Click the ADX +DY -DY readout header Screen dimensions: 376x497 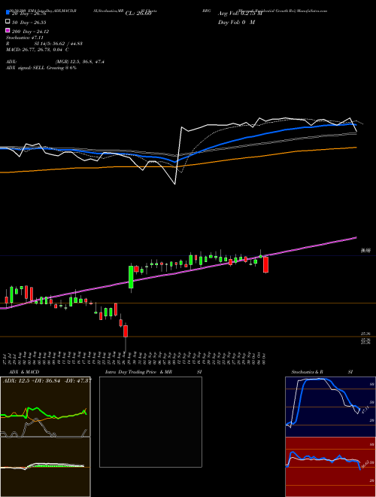pos(47,380)
